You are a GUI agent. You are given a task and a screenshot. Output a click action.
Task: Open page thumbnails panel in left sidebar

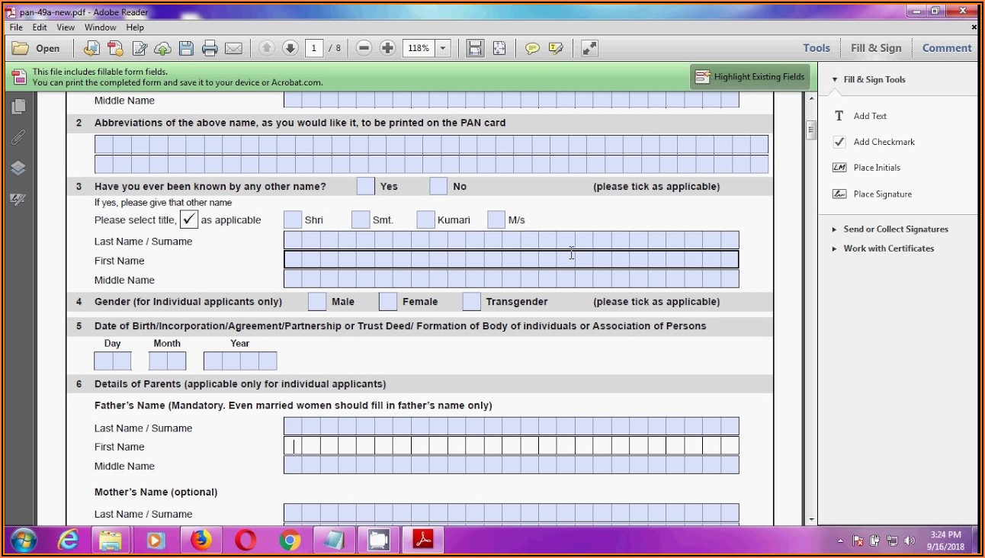tap(18, 107)
